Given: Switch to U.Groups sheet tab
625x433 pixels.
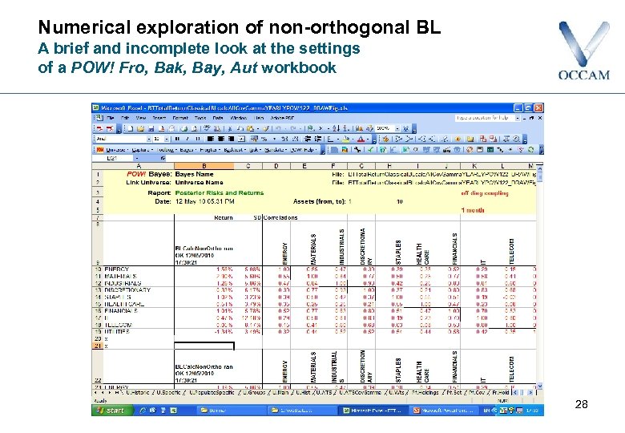Looking at the screenshot, I should pos(254,393).
